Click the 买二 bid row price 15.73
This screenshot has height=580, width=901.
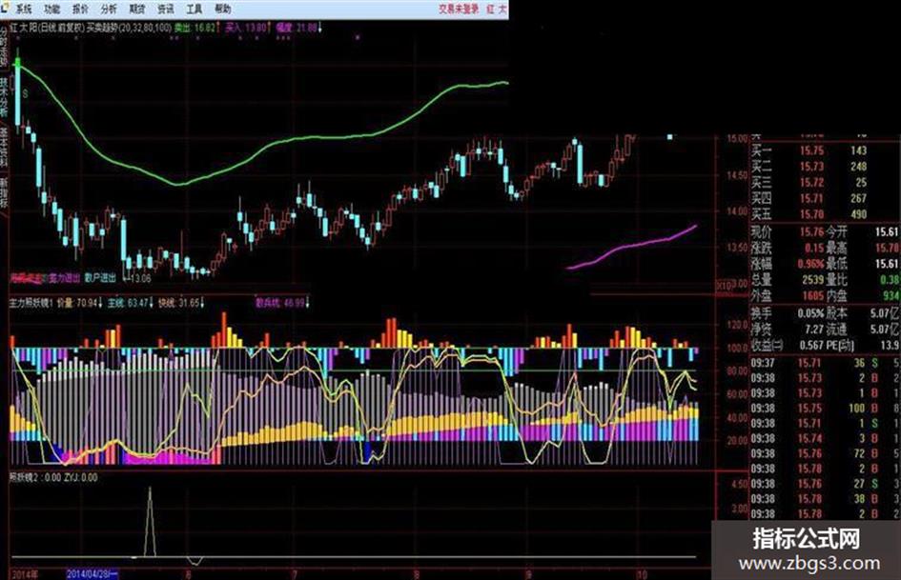click(812, 167)
